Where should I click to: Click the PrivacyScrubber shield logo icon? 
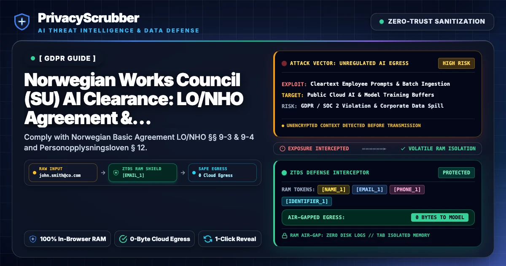coord(22,22)
